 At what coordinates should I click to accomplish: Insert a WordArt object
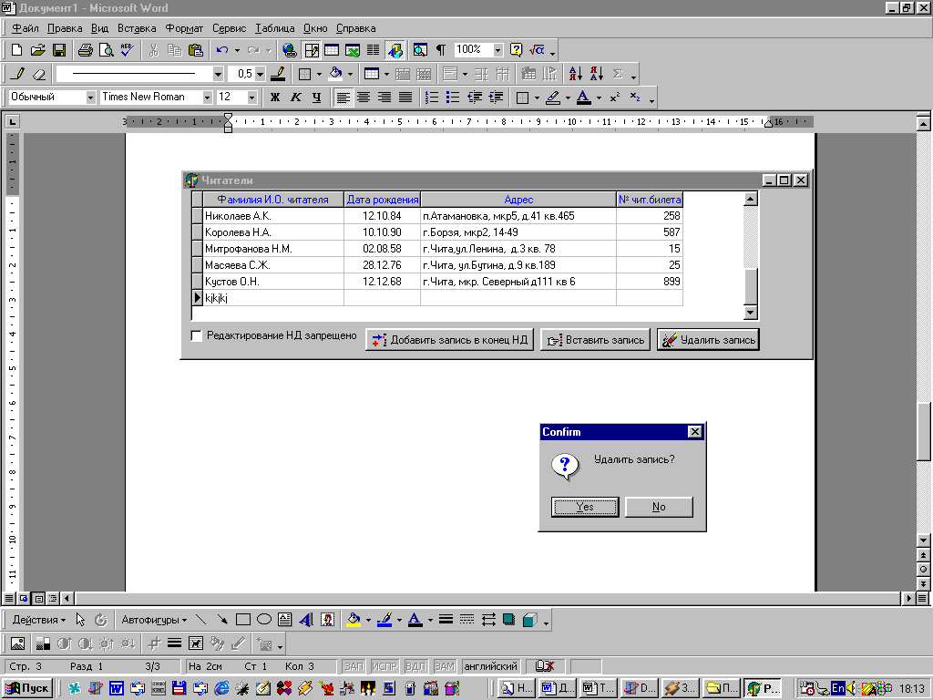pyautogui.click(x=306, y=620)
